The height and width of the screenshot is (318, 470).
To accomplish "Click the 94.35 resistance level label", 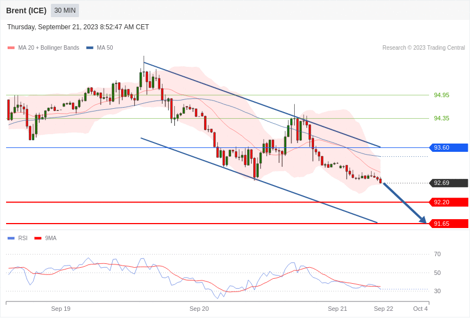I will click(x=441, y=118).
